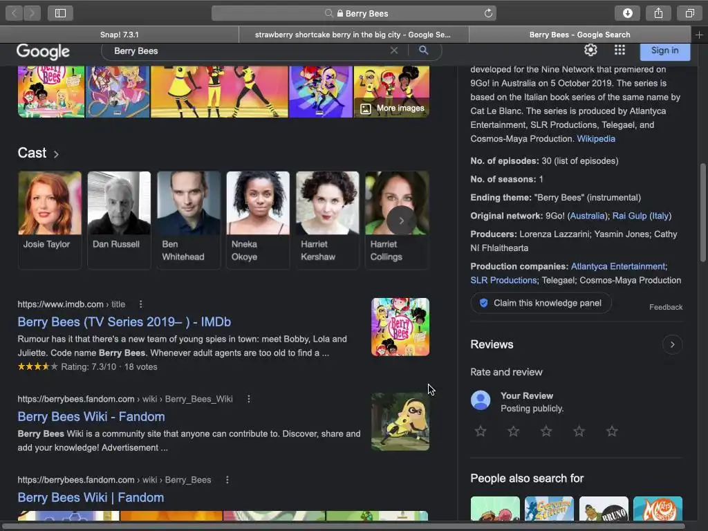Open the Safari share button
The width and height of the screenshot is (708, 531).
658,13
